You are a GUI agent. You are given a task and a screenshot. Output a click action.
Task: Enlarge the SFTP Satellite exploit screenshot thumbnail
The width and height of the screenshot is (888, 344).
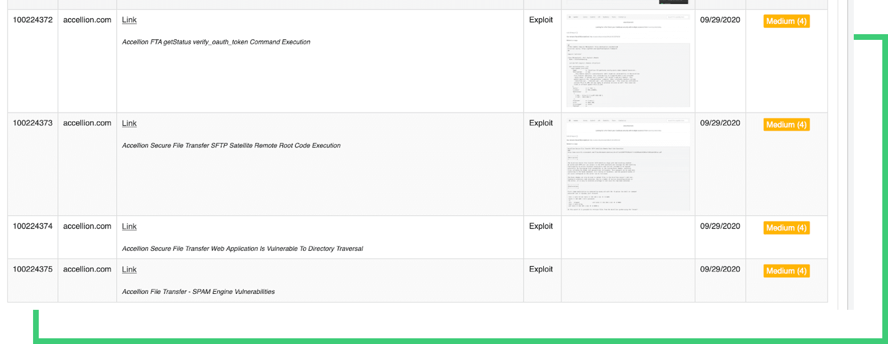pyautogui.click(x=628, y=164)
